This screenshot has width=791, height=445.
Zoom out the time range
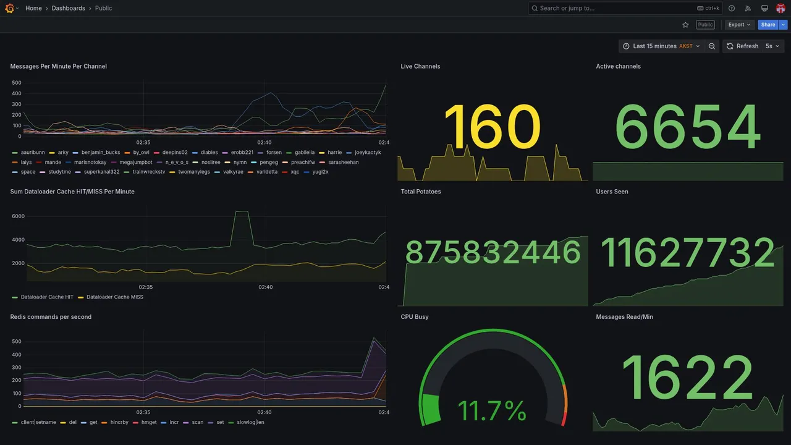712,46
